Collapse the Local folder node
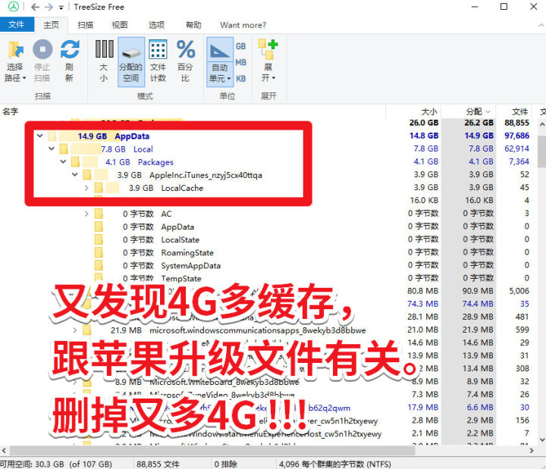 tap(52, 149)
